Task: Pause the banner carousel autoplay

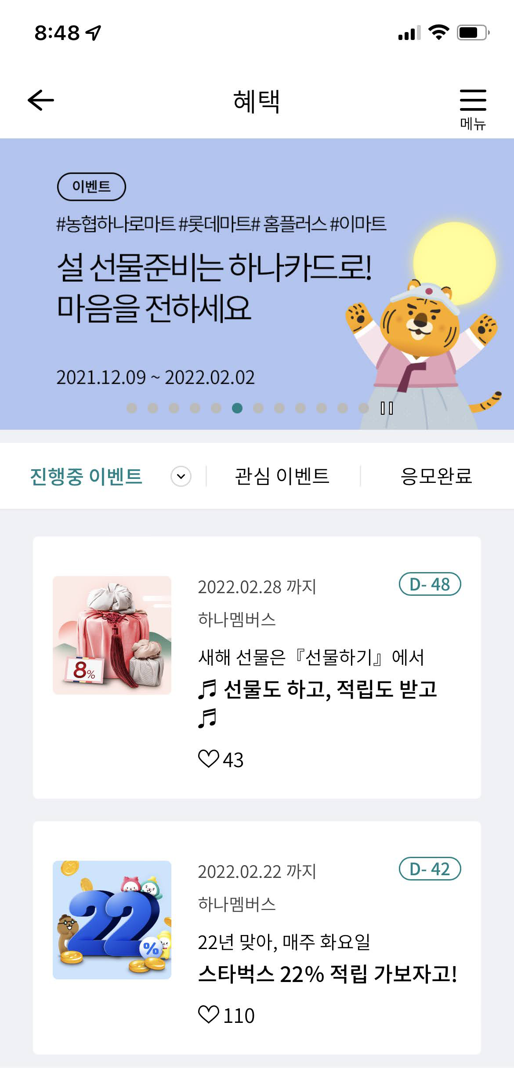Action: [387, 408]
